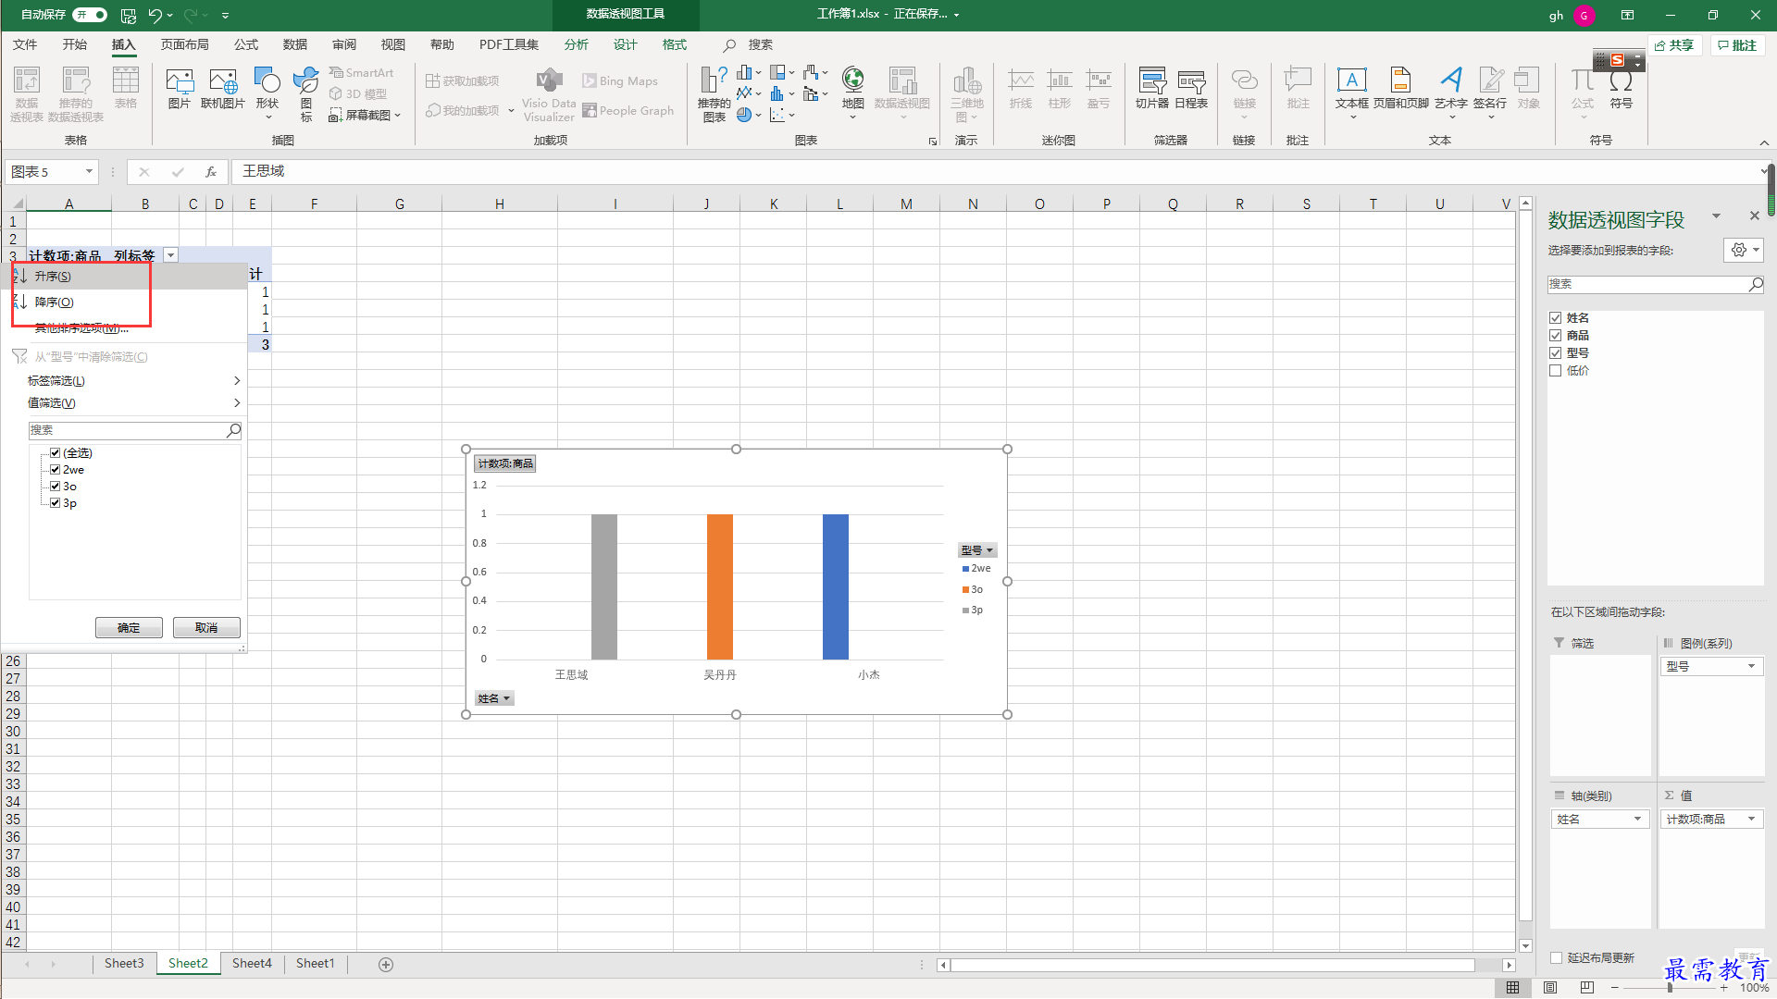Uncheck the (全选) select all checkbox
Screen dimensions: 1777x999
coord(55,453)
